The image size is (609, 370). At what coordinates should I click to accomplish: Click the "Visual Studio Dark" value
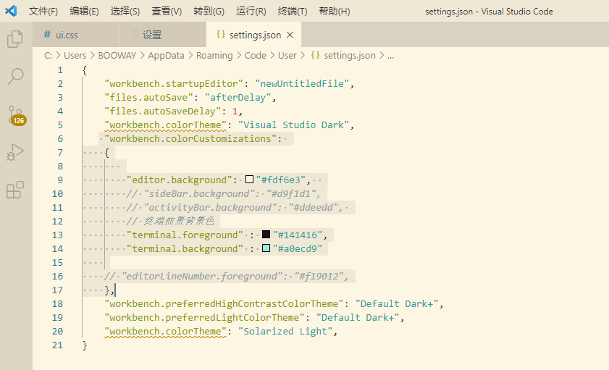click(x=293, y=125)
